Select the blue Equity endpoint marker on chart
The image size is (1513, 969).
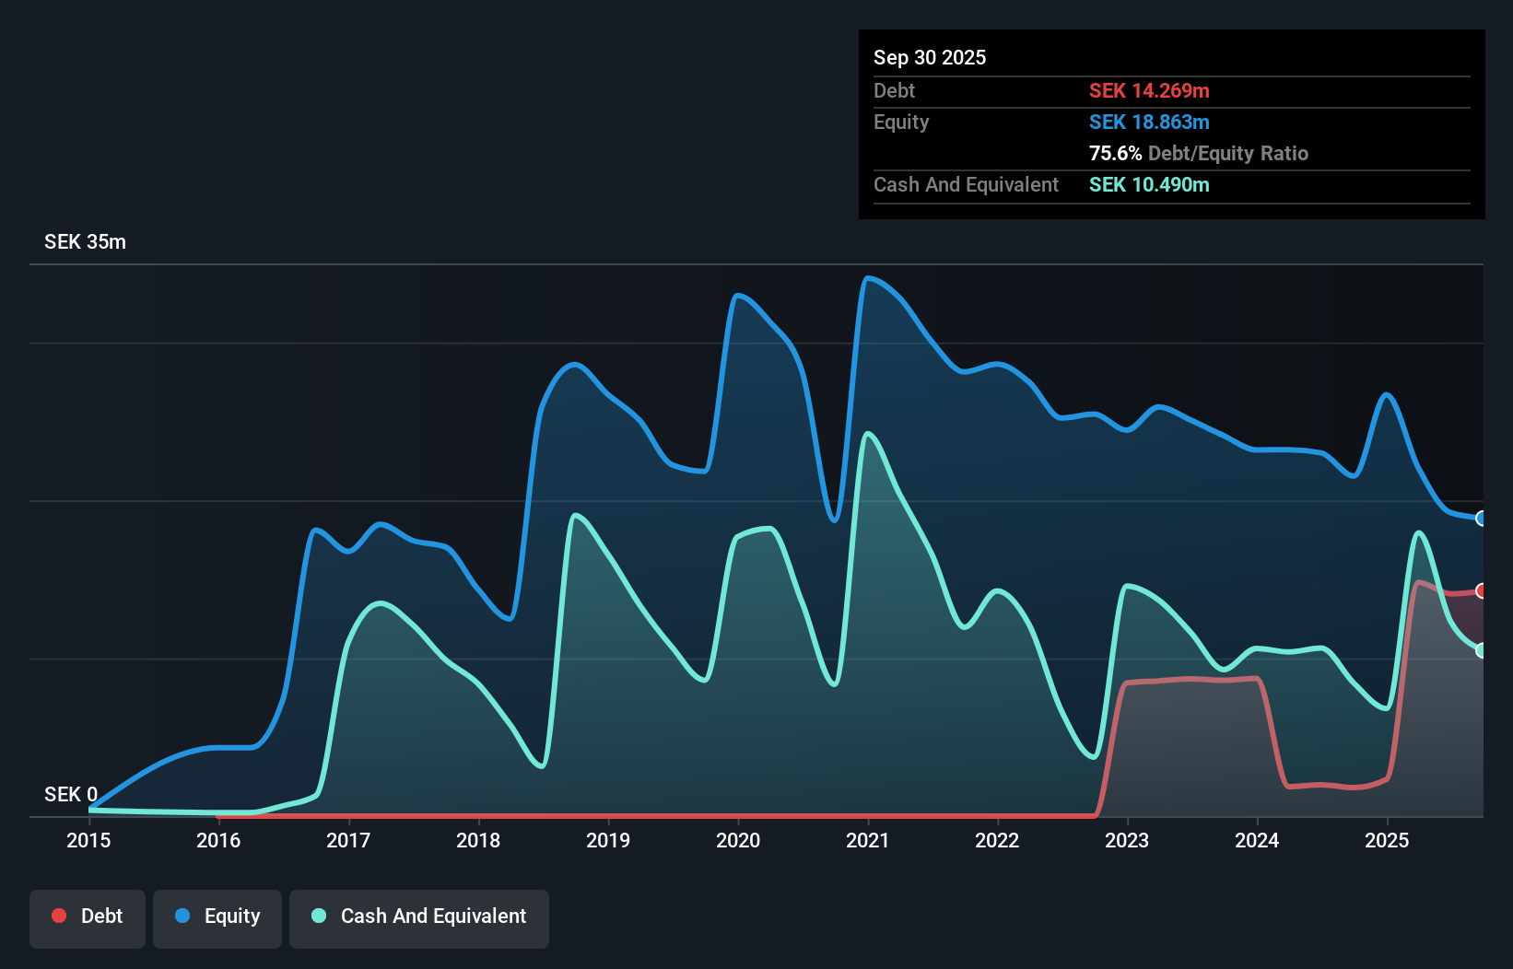1481,520
